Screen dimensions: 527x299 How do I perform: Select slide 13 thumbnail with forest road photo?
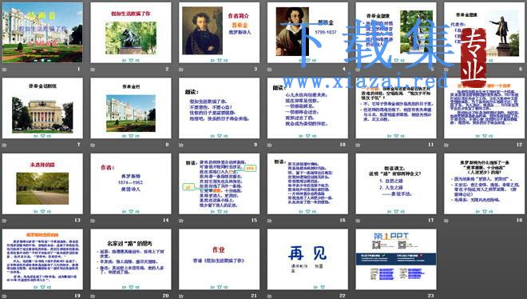tap(42, 184)
